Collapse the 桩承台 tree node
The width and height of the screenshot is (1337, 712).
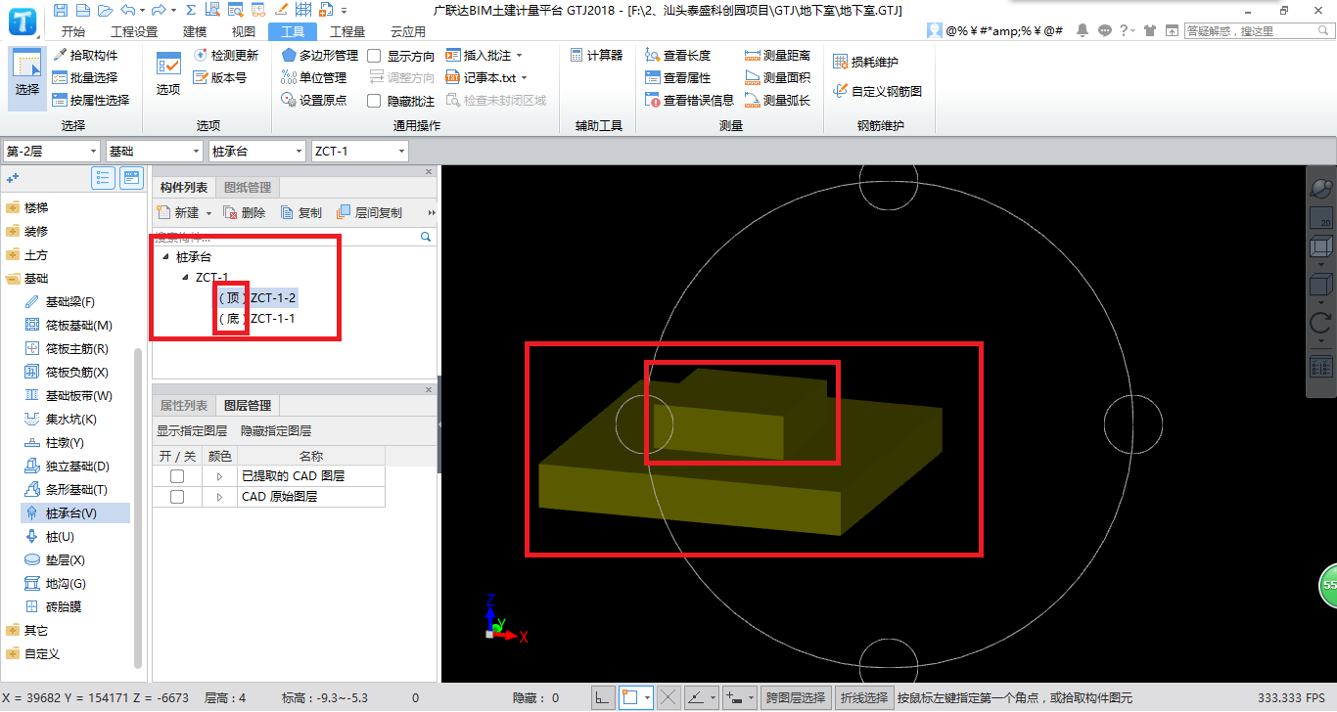(x=165, y=257)
